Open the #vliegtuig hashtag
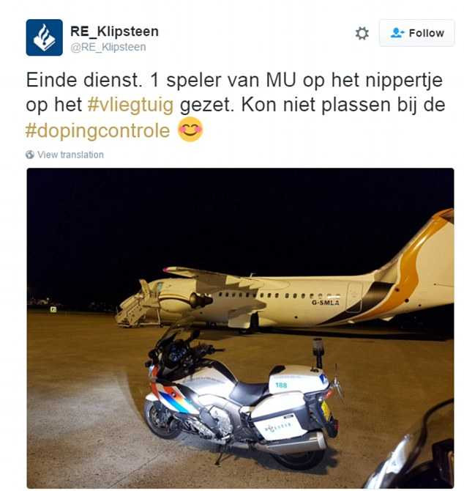 130,104
